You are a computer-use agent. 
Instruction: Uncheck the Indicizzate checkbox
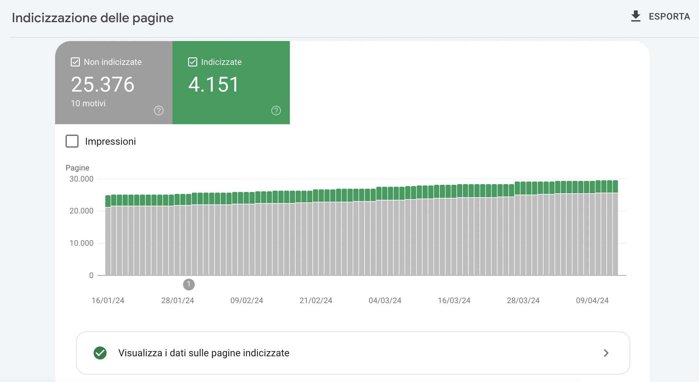pos(193,62)
